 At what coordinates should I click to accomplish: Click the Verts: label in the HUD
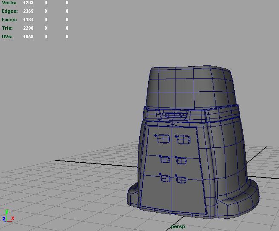pyautogui.click(x=9, y=3)
